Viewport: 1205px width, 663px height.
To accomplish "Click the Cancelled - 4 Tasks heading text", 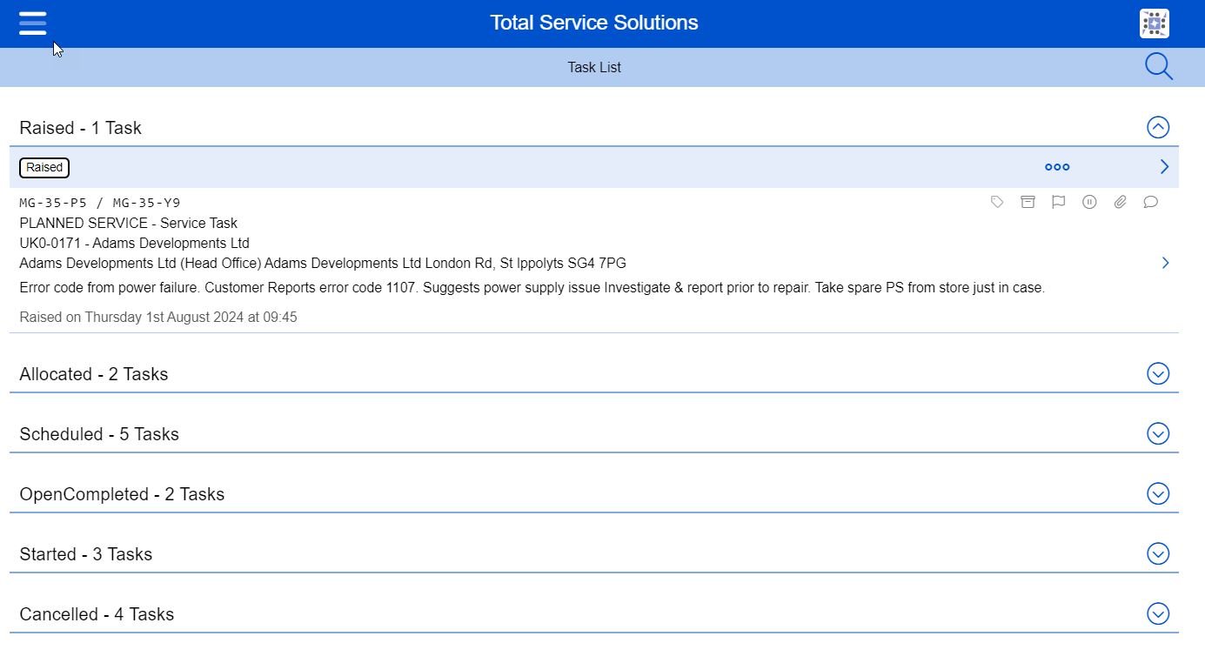I will point(97,614).
